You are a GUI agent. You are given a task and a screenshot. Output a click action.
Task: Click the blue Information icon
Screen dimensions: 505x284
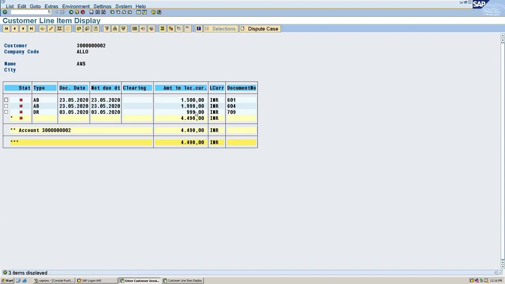pyautogui.click(x=198, y=29)
